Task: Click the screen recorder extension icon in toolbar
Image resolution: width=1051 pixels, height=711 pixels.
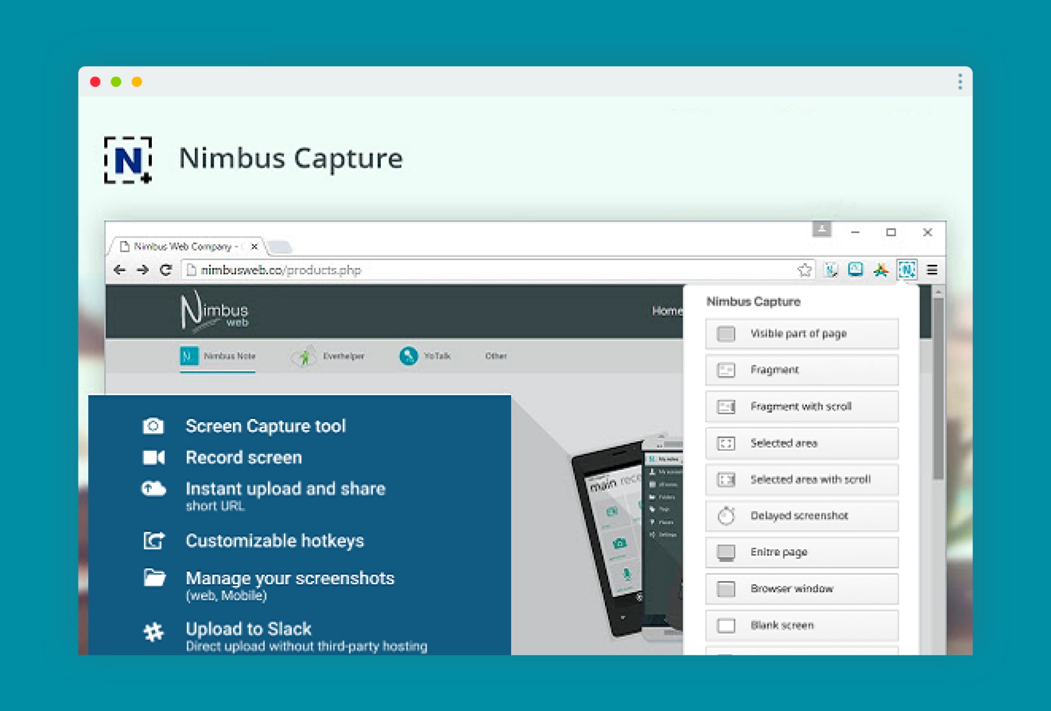Action: point(855,269)
